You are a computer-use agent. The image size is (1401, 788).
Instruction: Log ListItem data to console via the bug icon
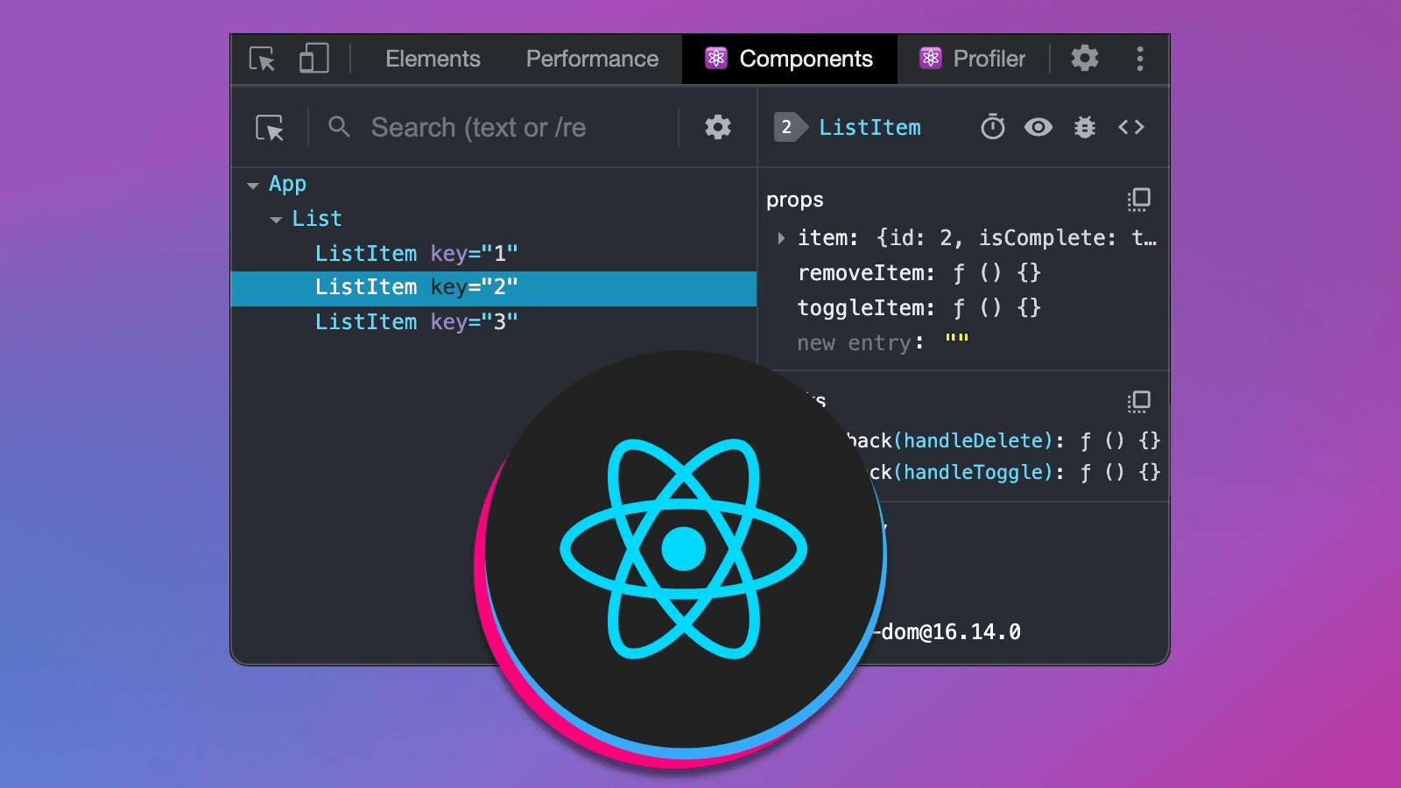click(x=1084, y=127)
